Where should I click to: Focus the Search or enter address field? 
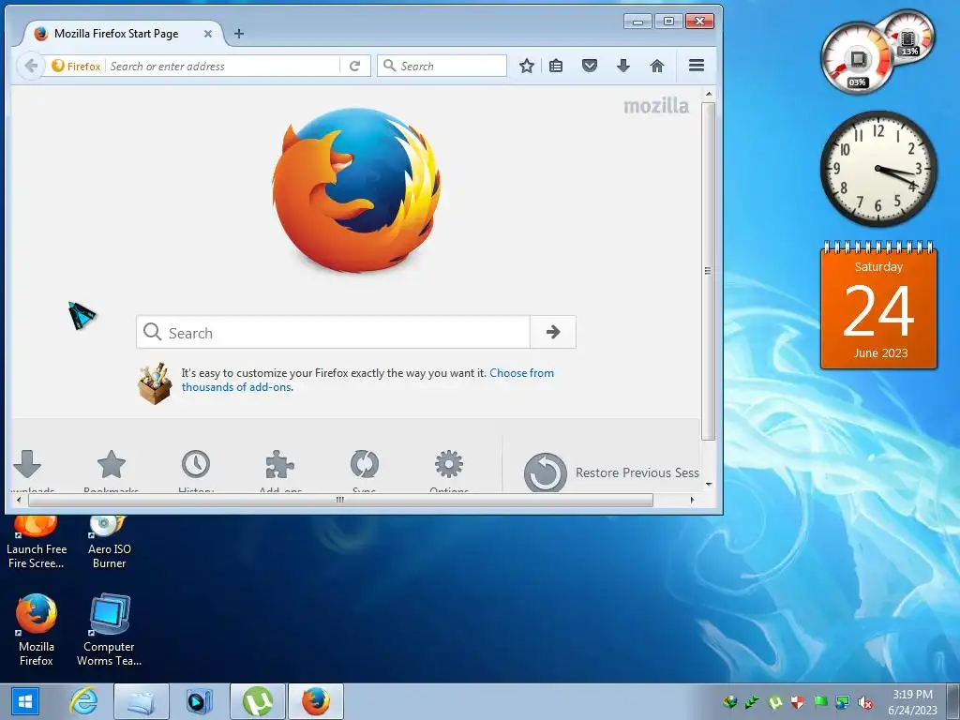[x=223, y=67]
